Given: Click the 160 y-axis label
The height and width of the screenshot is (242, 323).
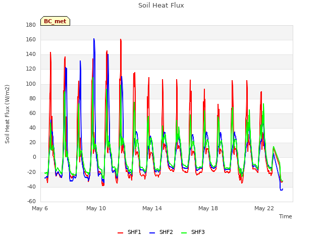Looking at the screenshot, I should [x=31, y=39].
